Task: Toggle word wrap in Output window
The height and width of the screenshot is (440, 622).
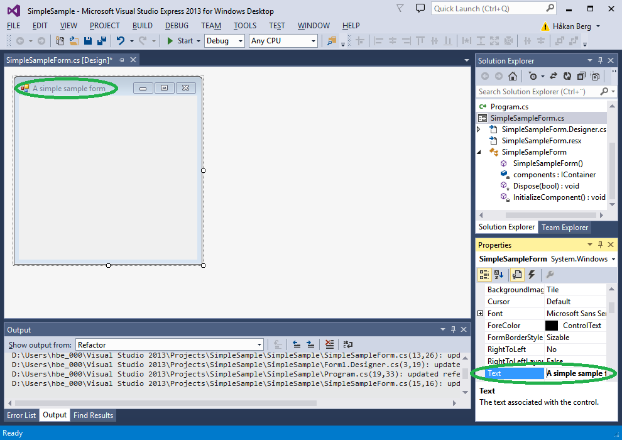Action: pos(348,344)
